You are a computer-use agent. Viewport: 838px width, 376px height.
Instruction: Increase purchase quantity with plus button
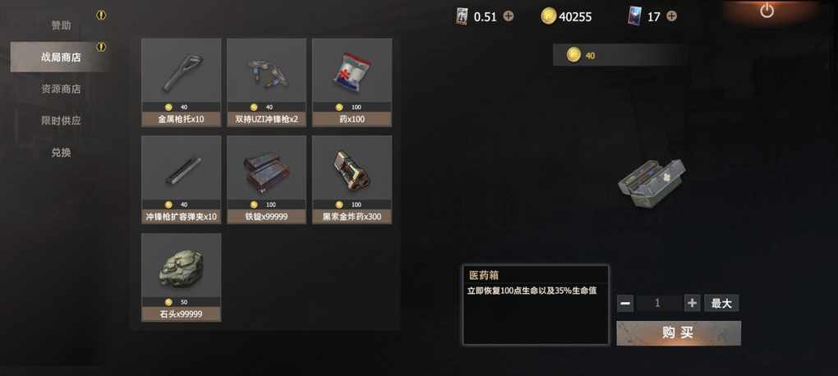pyautogui.click(x=692, y=304)
